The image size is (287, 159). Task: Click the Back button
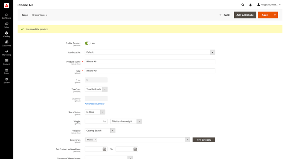(x=224, y=15)
